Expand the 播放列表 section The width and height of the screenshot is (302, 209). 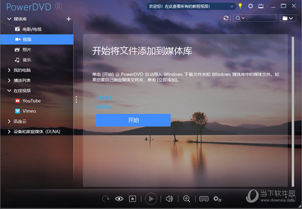pyautogui.click(x=9, y=80)
